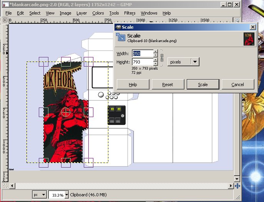
Task: Click the bottom-center scale transform handle
Action: [66, 163]
